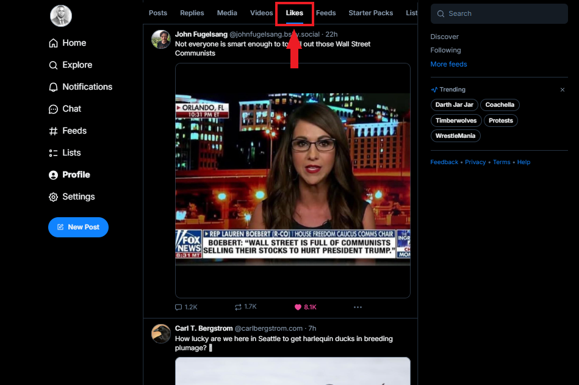The height and width of the screenshot is (385, 579).
Task: Click Carl T. Bergstrom's avatar
Action: click(161, 334)
